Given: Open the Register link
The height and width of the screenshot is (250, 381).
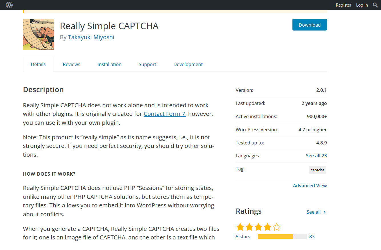Looking at the screenshot, I should 344,5.
